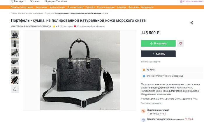Viewport: 204px width, 122px height.
Task: Open Ярмарка Талантов section
Action: point(56,1)
